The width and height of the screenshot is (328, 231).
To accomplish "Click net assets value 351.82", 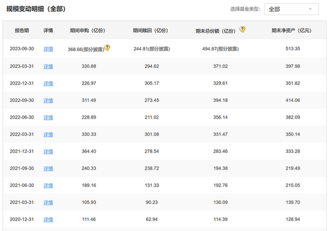I will coord(293,83).
